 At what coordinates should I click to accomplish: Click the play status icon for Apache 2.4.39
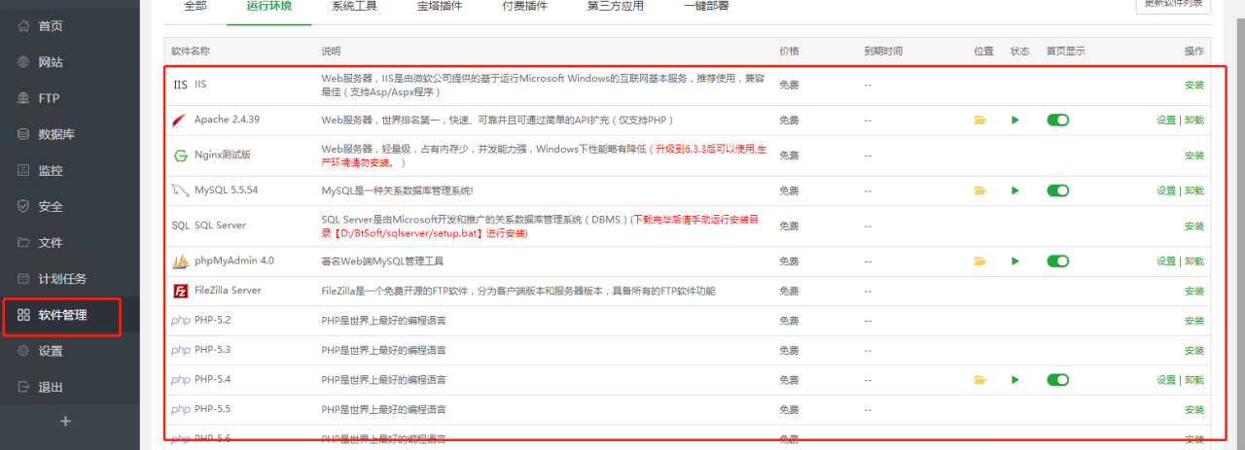pyautogui.click(x=1015, y=121)
